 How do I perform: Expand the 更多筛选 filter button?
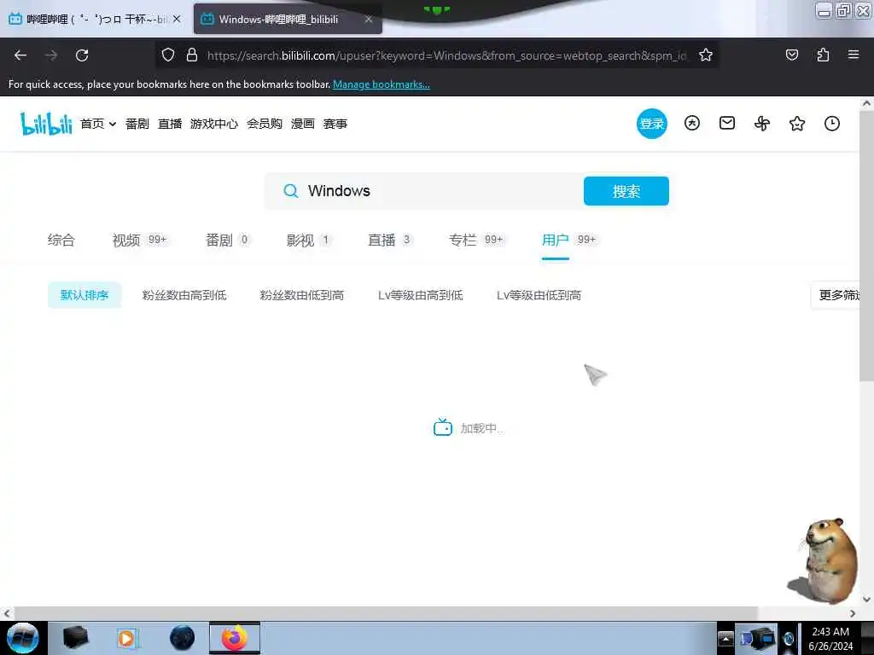[836, 295]
